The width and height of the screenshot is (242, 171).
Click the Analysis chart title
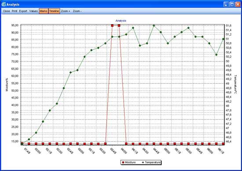coord(121,21)
